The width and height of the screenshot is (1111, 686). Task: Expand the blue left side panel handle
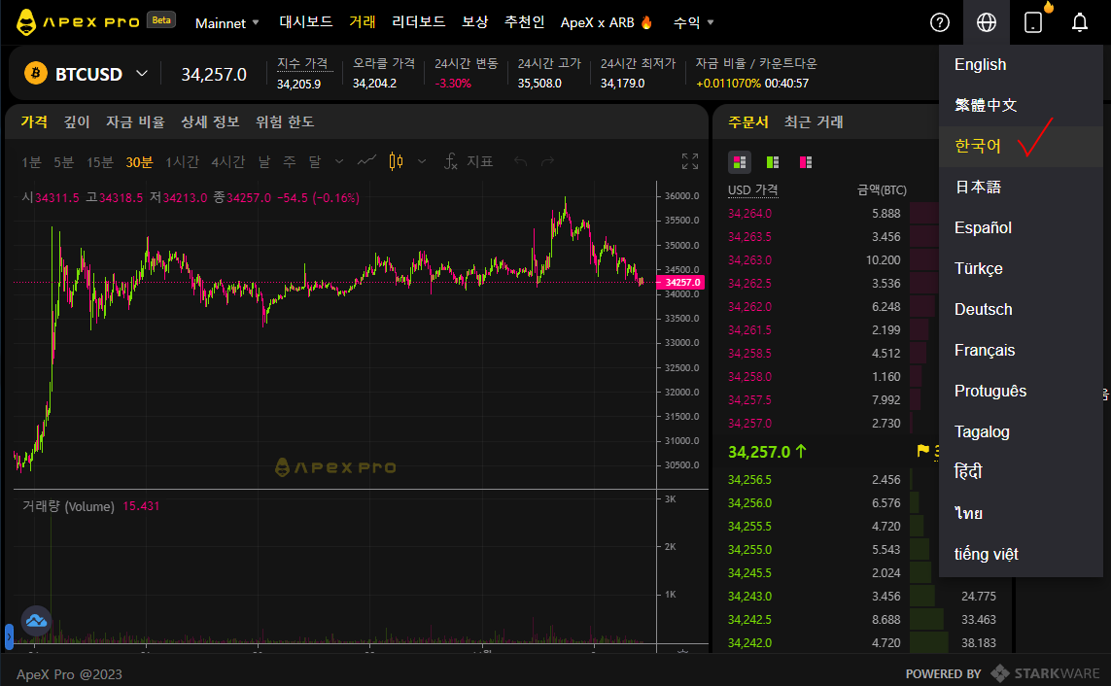point(9,636)
